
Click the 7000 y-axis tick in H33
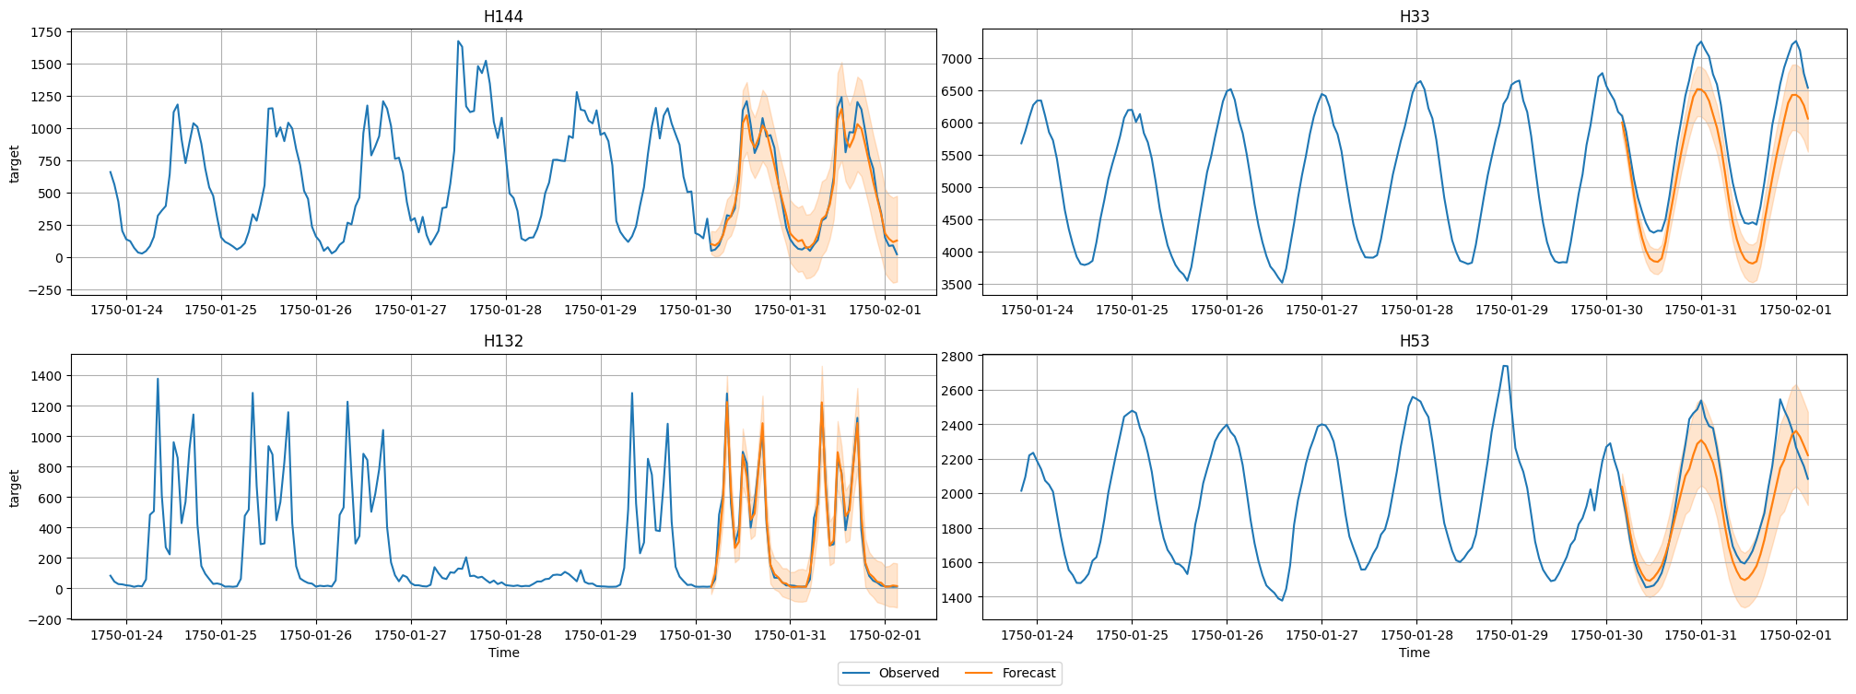point(957,59)
